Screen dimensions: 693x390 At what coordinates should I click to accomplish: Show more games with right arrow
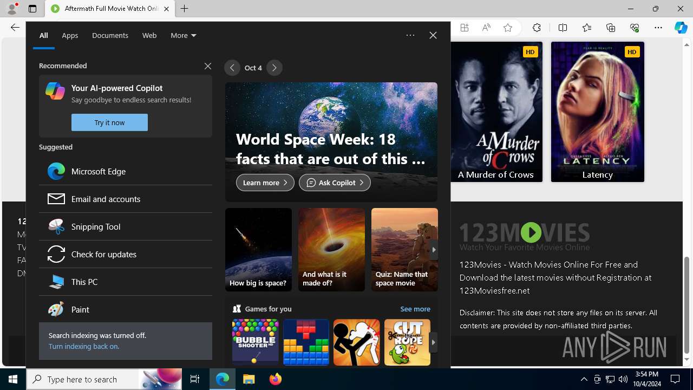click(x=433, y=342)
